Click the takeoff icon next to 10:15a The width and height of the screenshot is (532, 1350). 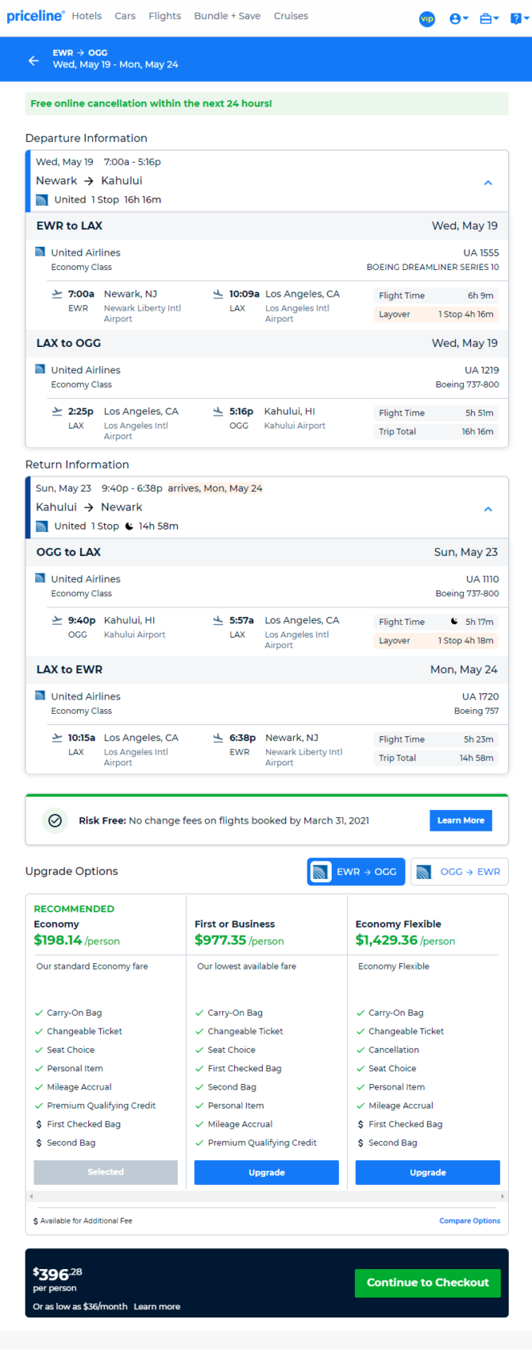point(57,738)
